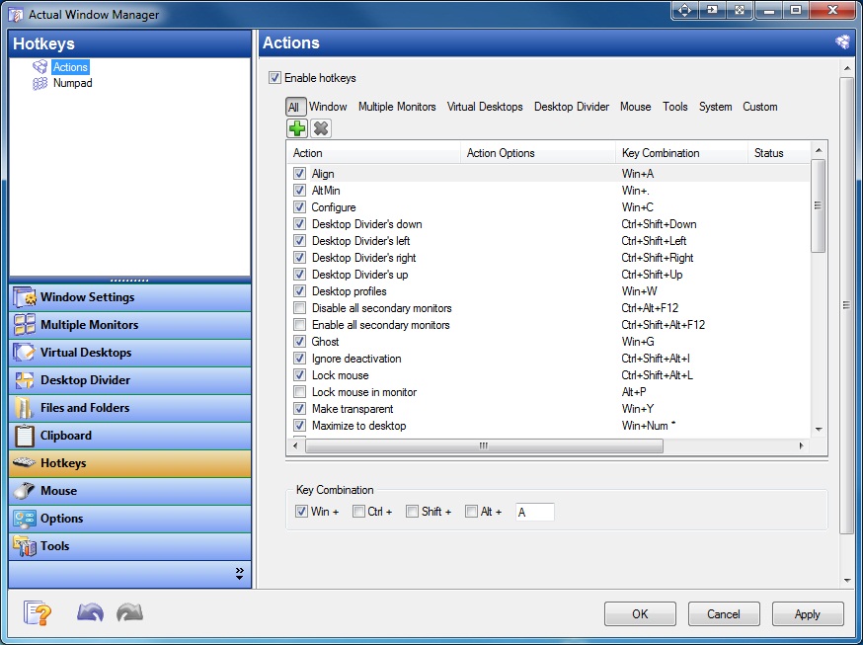
Task: Check Enable all secondary monitors checkbox
Action: [x=299, y=325]
